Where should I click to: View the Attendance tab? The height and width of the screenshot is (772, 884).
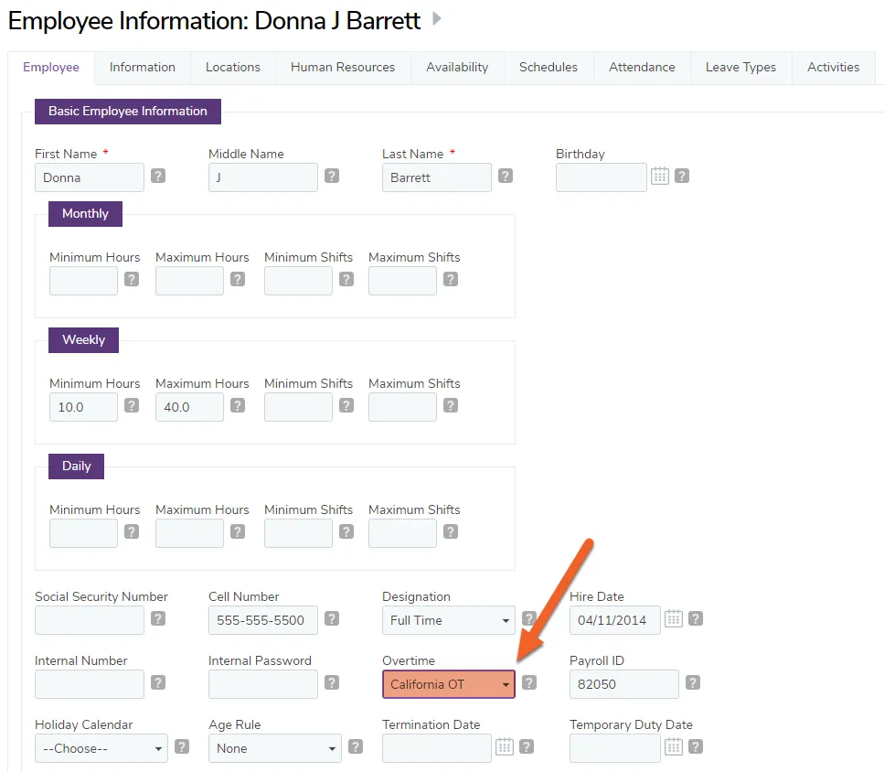(x=642, y=68)
